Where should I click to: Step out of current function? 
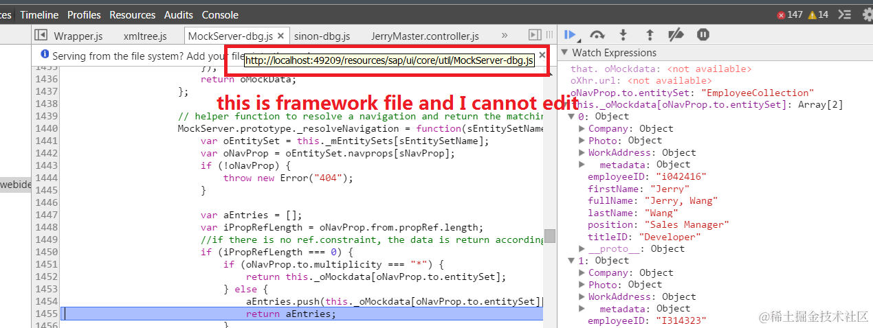650,35
